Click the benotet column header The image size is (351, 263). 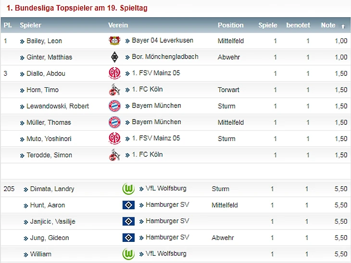298,25
